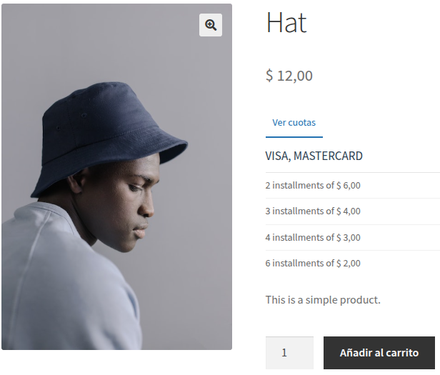Image resolution: width=440 pixels, height=375 pixels.
Task: Click the "This is a simple product." description
Action: click(x=323, y=299)
